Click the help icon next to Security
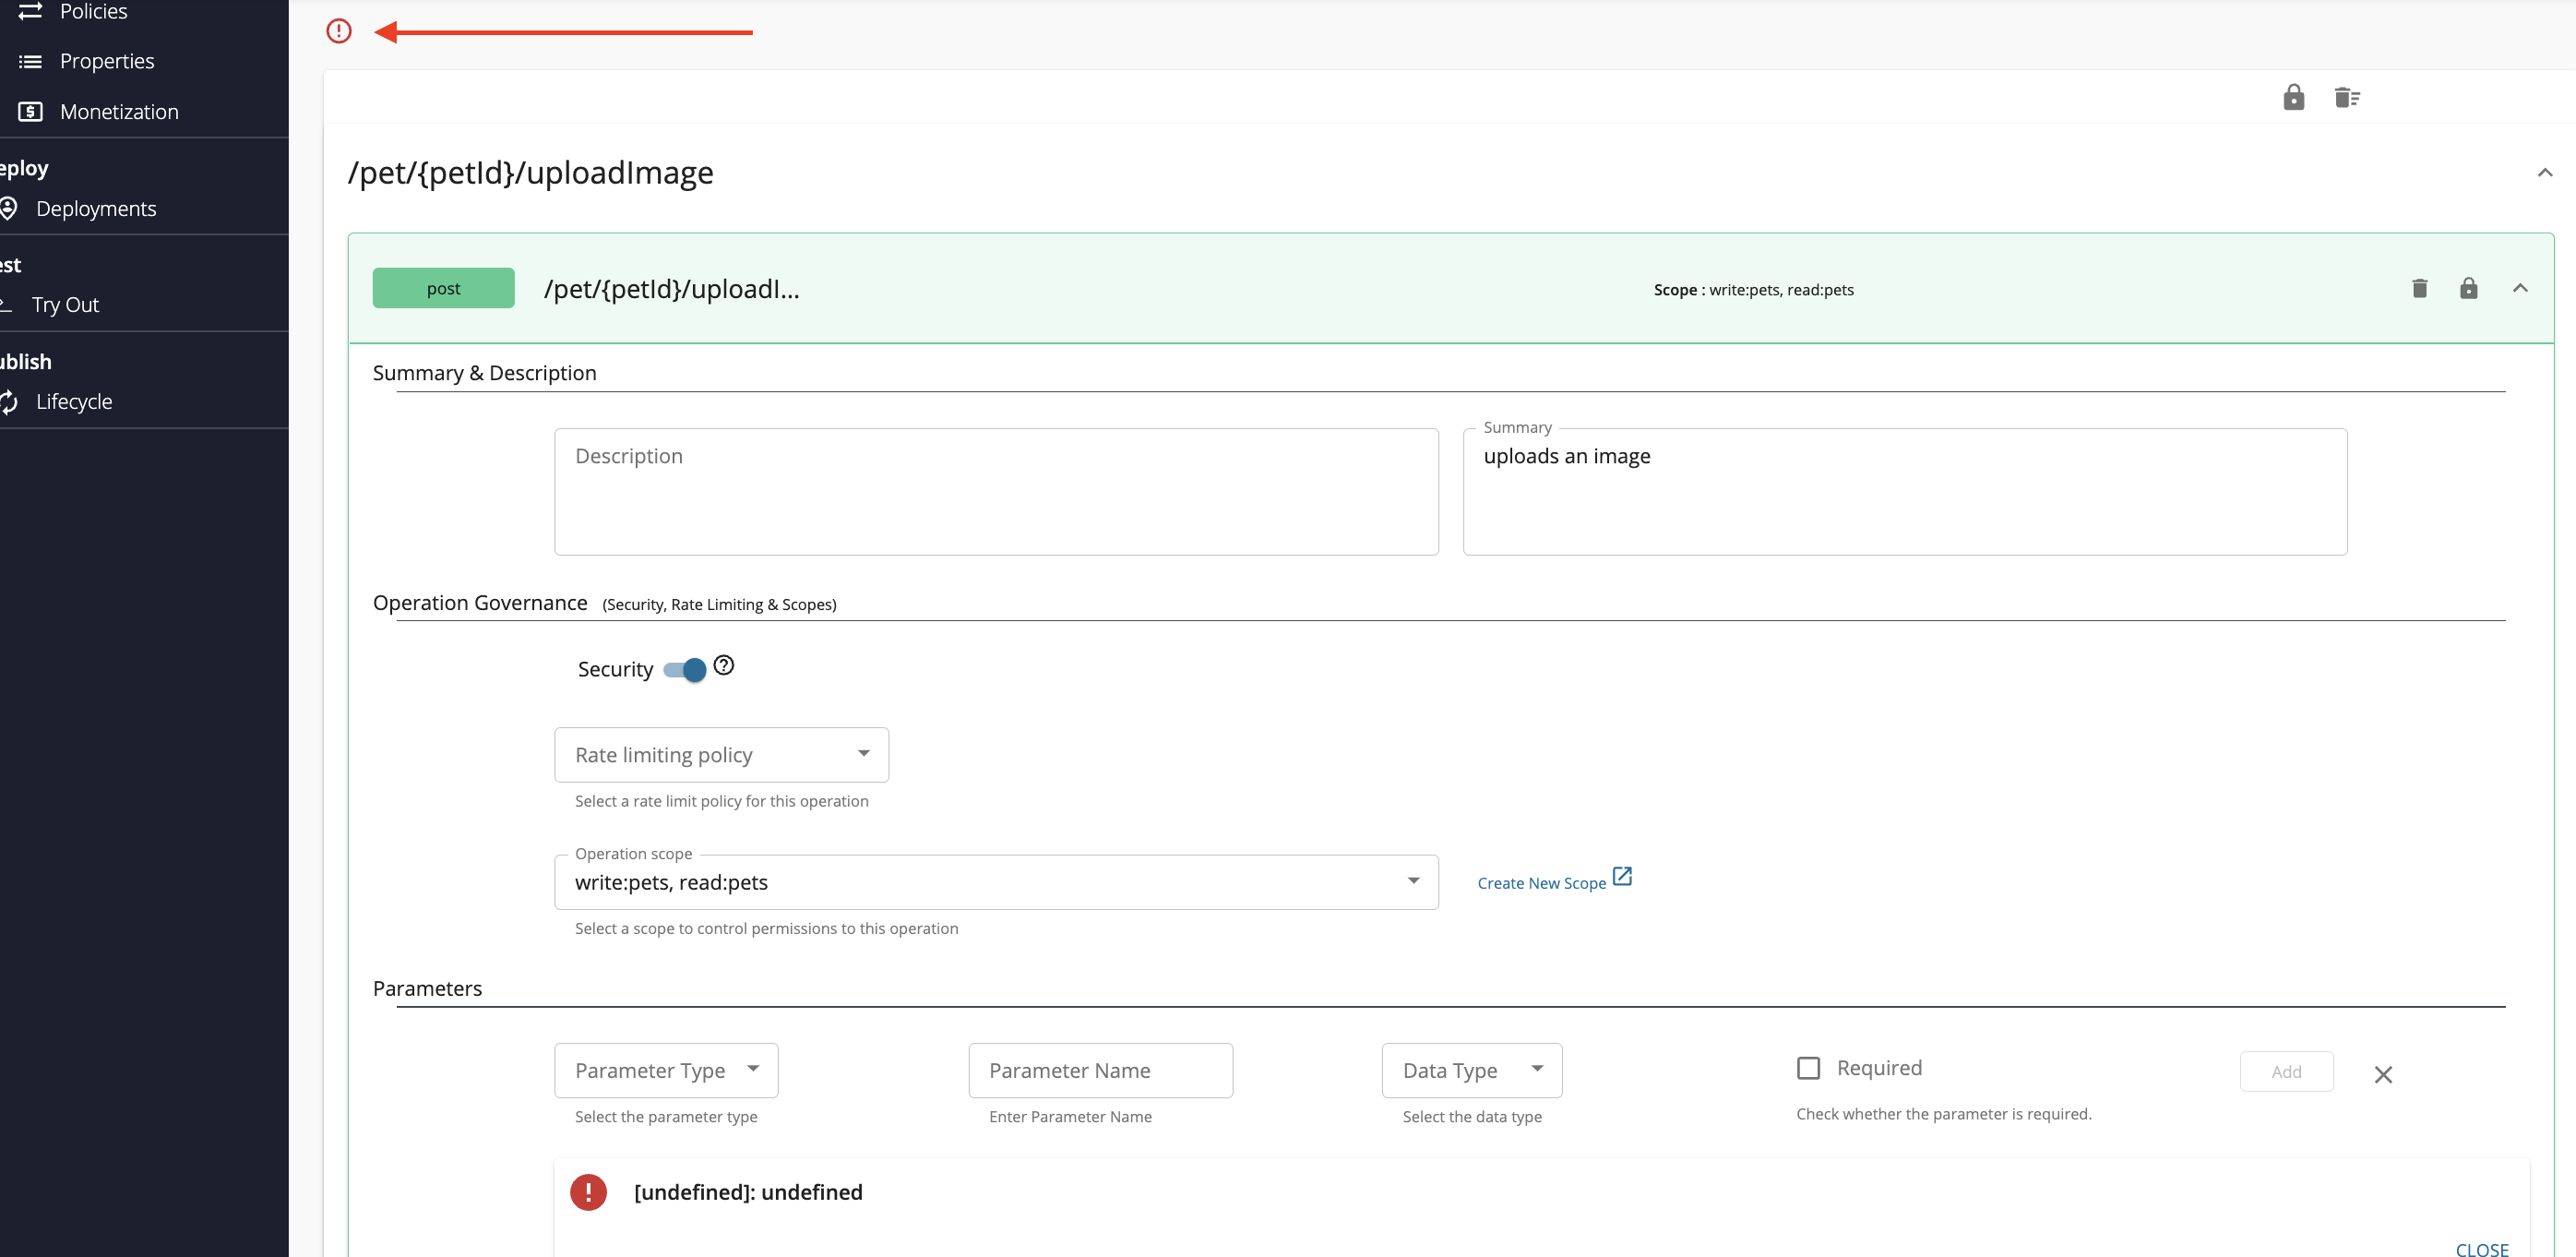The width and height of the screenshot is (2576, 1257). point(723,664)
